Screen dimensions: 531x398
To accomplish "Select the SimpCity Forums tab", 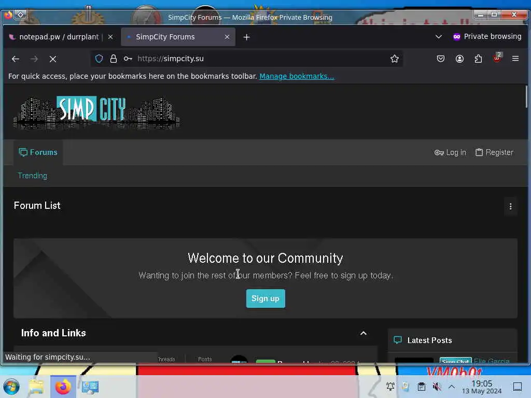I will (x=178, y=37).
